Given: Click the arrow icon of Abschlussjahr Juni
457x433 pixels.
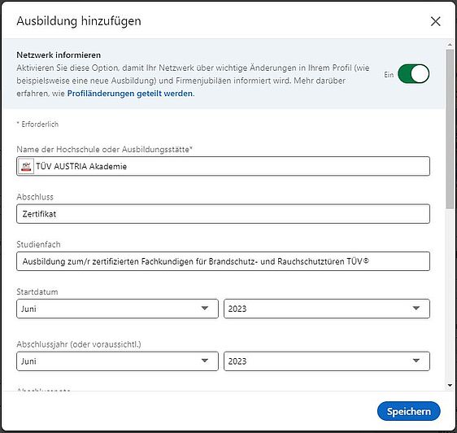Looking at the screenshot, I should [205, 361].
